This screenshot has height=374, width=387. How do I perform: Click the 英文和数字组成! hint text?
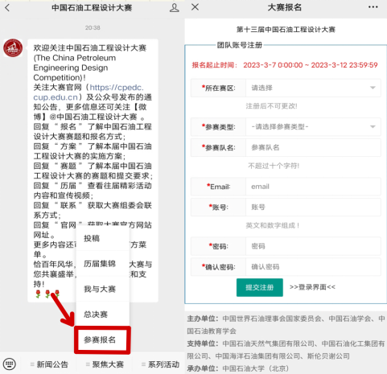(x=273, y=225)
